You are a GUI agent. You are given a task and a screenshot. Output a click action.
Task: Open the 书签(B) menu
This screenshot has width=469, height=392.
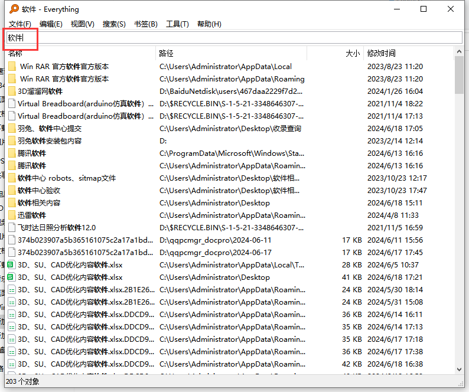pos(146,24)
